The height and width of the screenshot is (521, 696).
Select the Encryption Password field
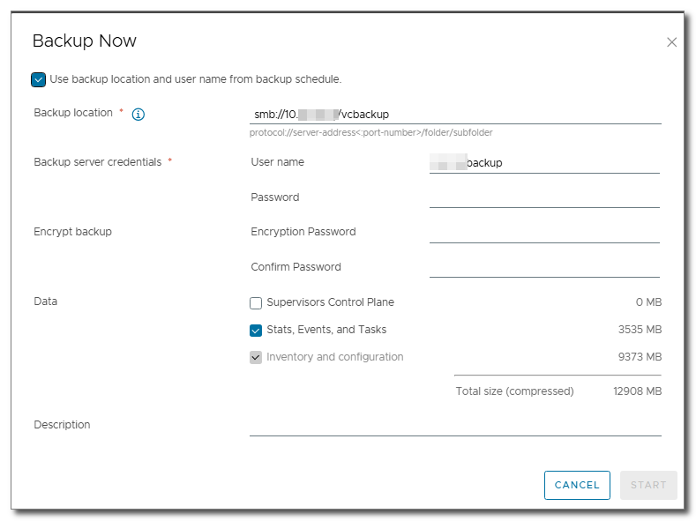[543, 232]
